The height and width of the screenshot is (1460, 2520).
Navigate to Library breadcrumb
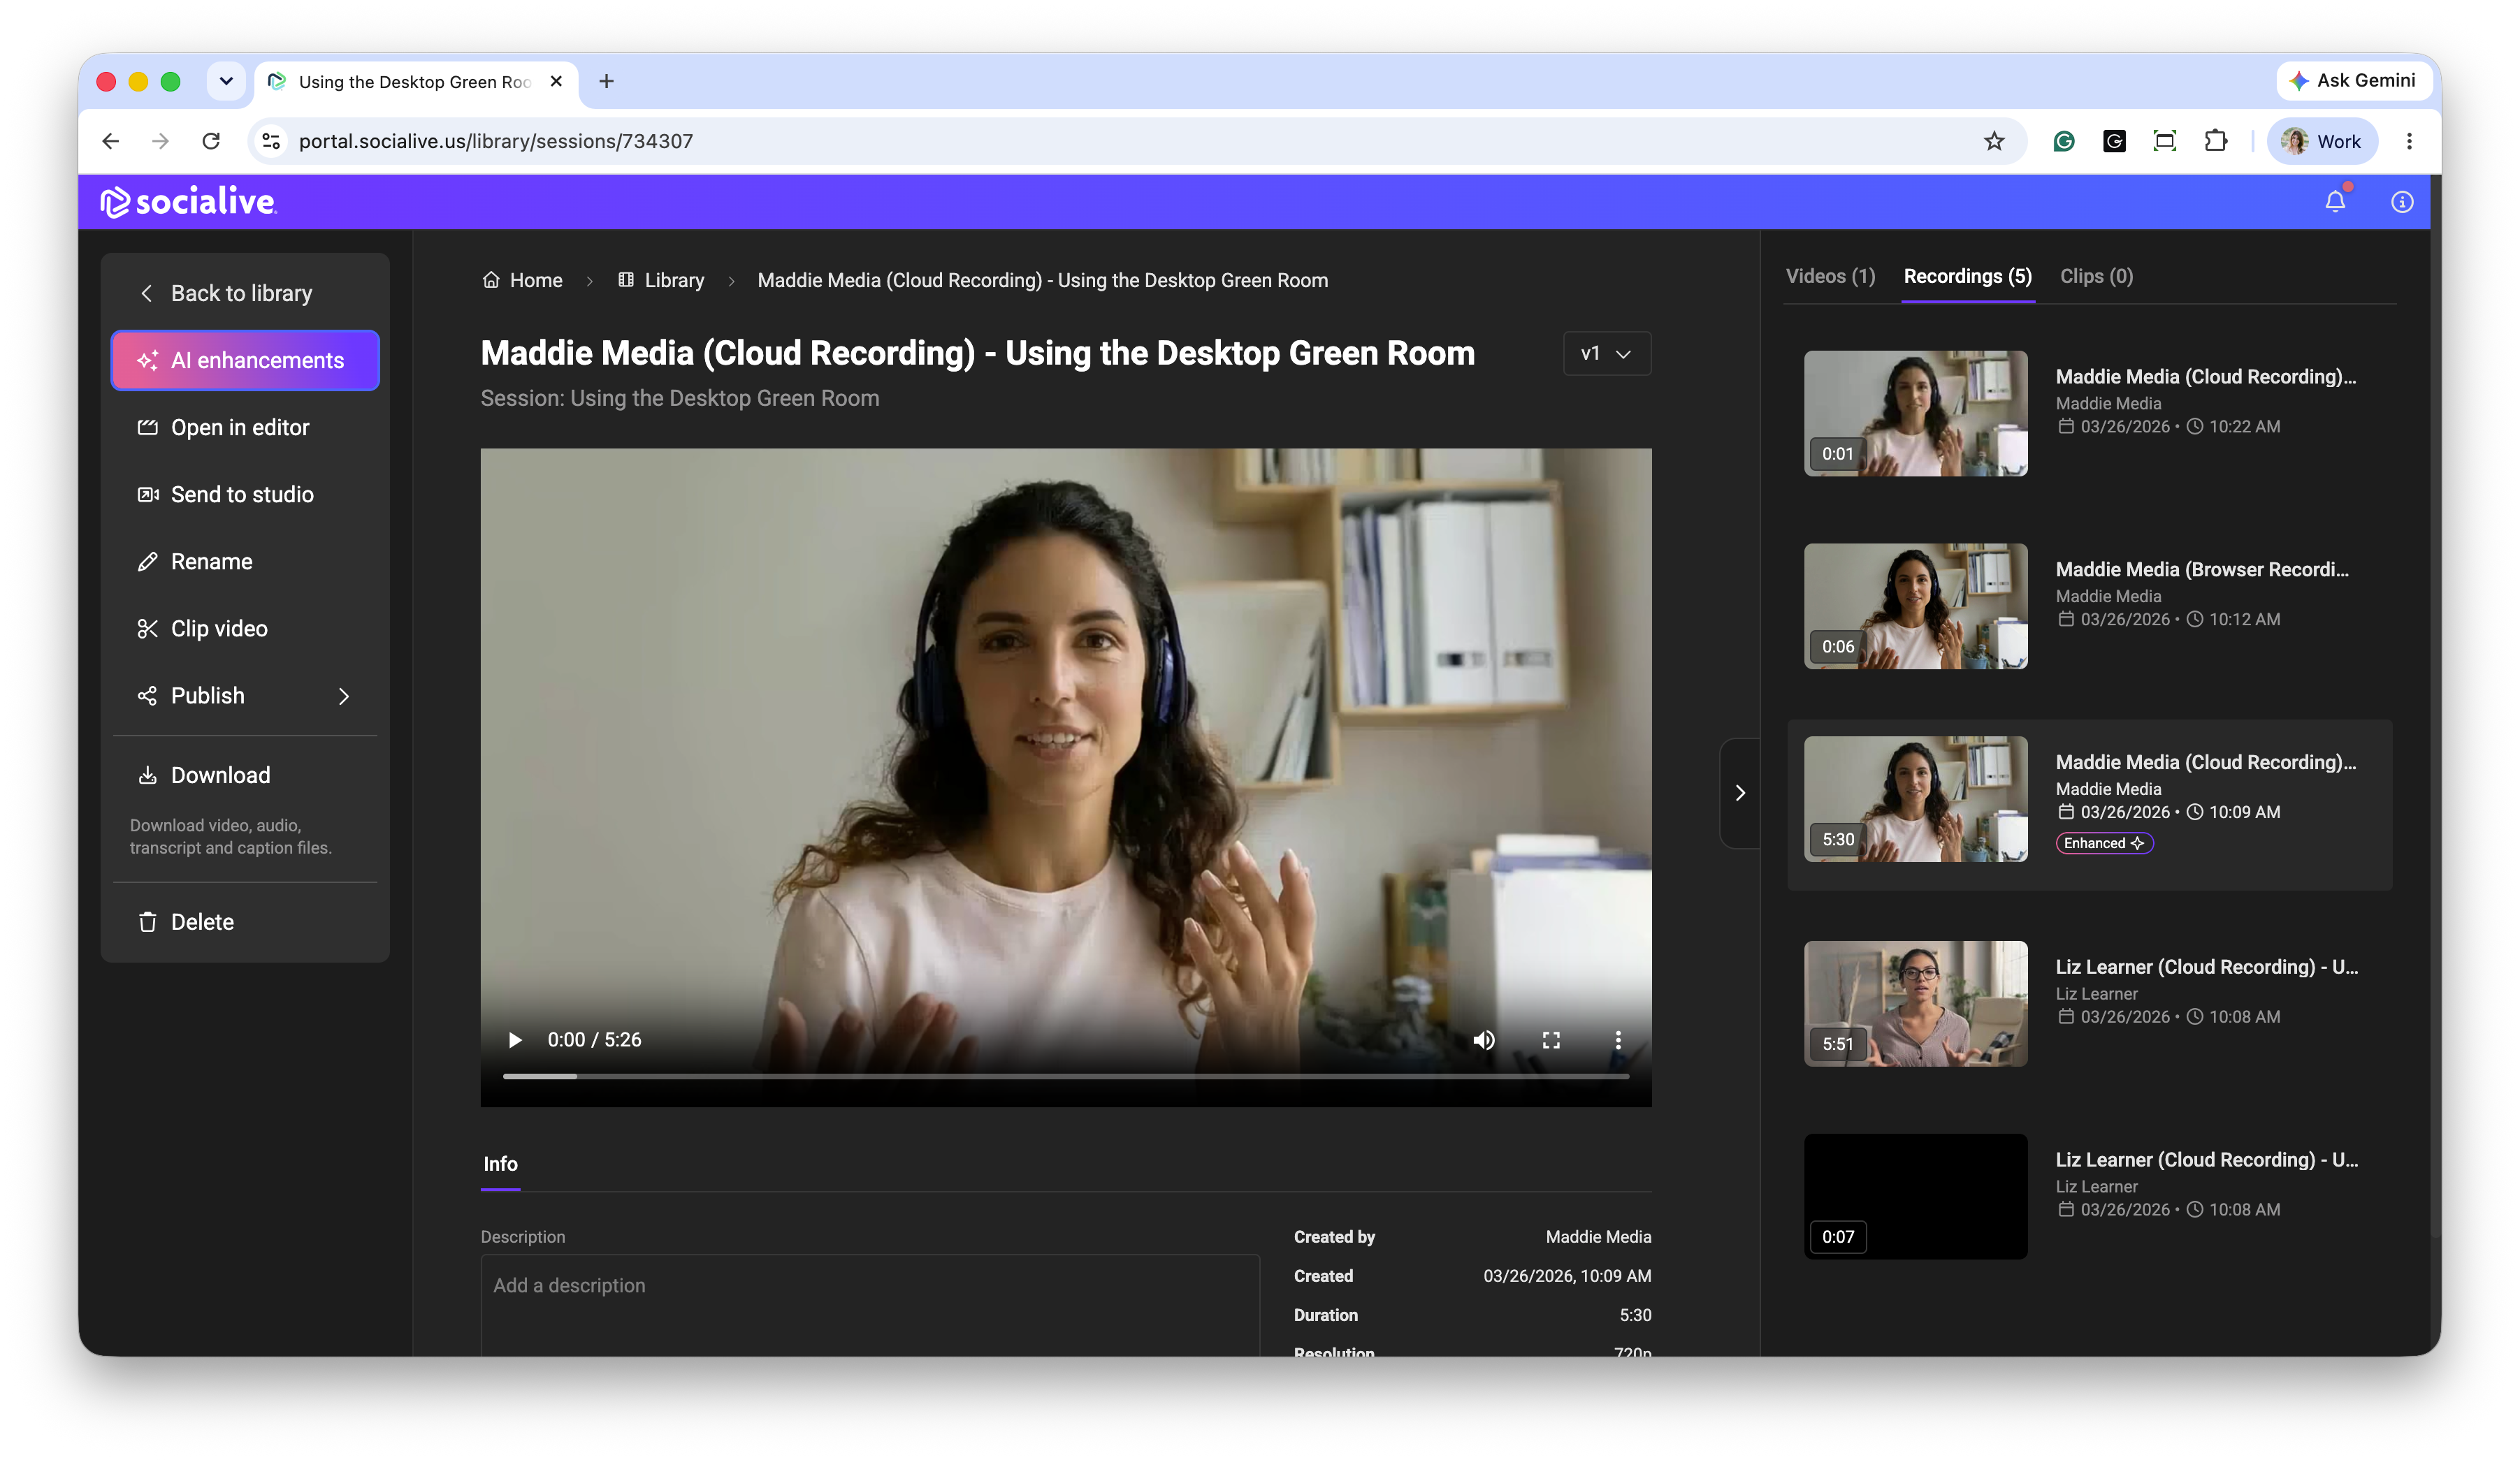point(661,280)
